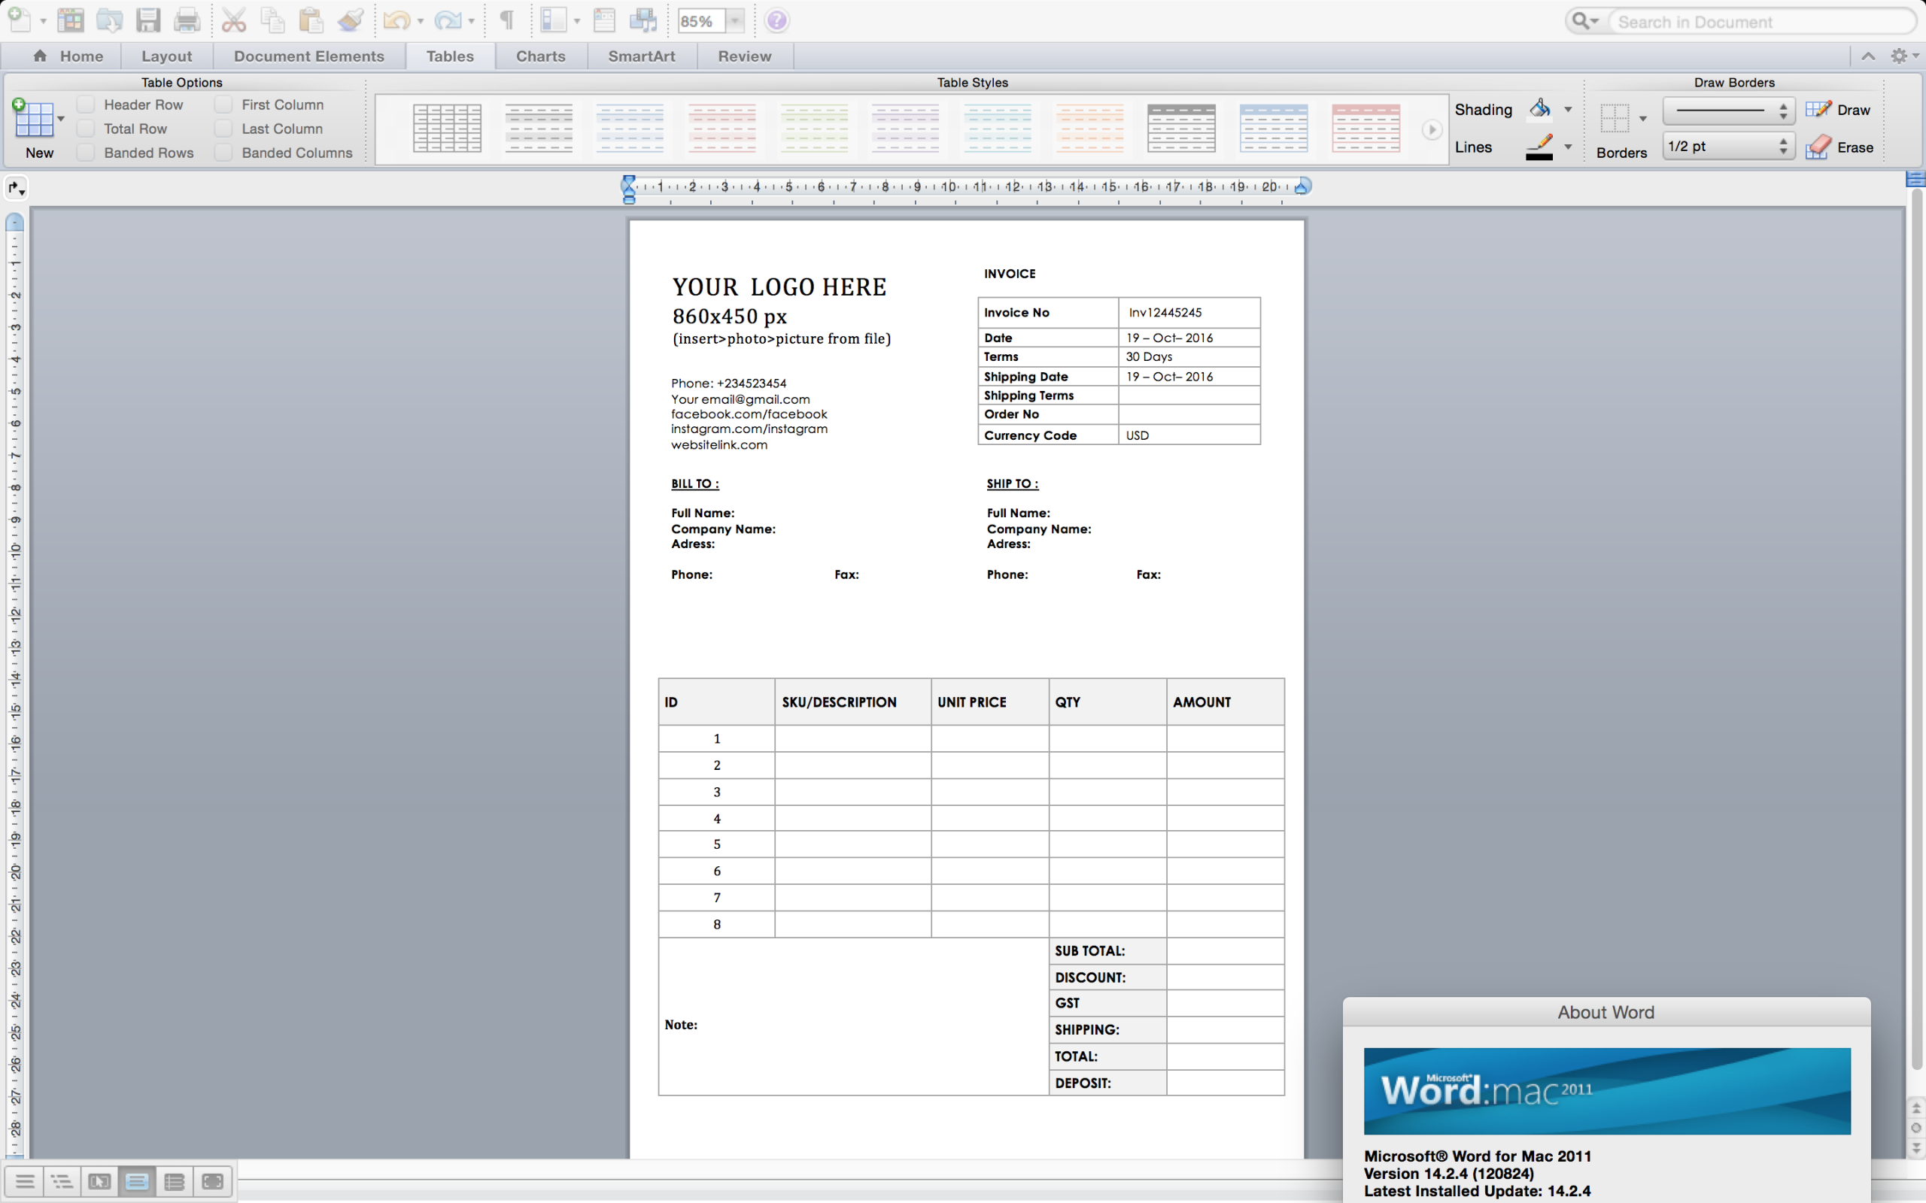Screen dimensions: 1926x1203
Task: Switch to Notebook Layout view icon
Action: click(175, 1180)
